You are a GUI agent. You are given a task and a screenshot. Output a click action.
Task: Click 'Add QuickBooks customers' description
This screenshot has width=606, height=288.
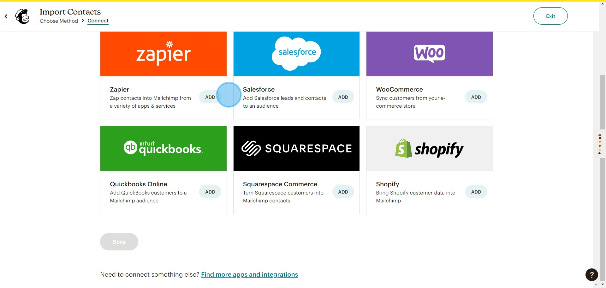tap(148, 197)
